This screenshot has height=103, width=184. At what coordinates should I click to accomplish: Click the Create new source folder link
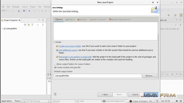pos(70,46)
